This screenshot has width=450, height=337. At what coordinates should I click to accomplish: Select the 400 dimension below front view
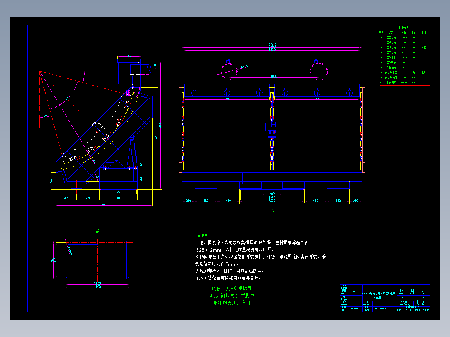[x=272, y=194]
